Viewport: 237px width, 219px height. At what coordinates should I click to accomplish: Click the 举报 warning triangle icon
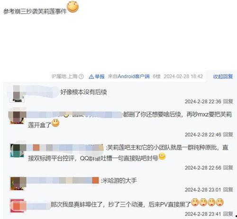91,76
